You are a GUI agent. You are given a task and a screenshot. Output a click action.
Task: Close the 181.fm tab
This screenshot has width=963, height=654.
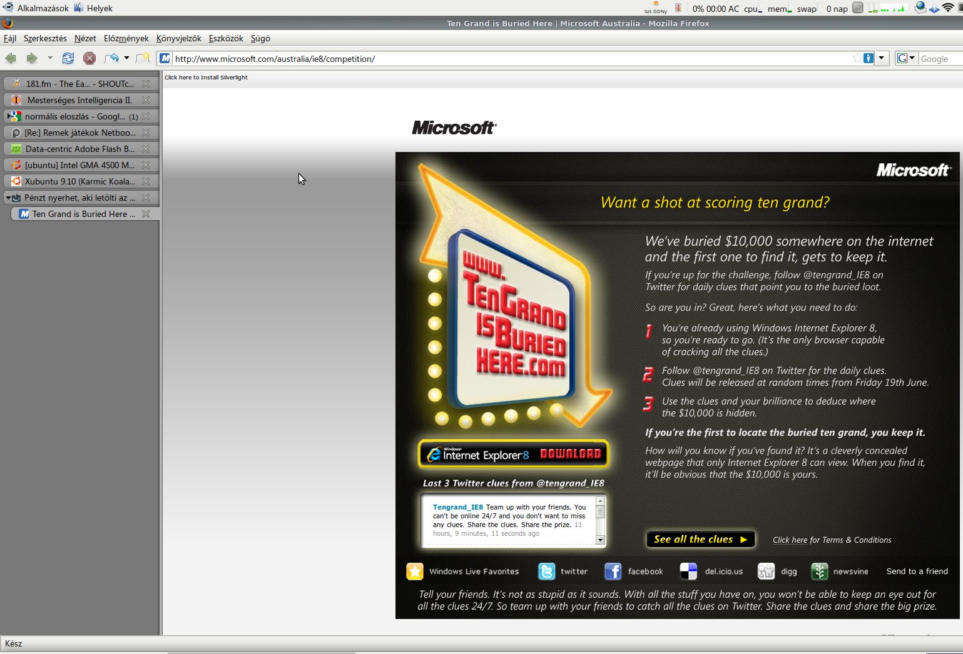146,83
